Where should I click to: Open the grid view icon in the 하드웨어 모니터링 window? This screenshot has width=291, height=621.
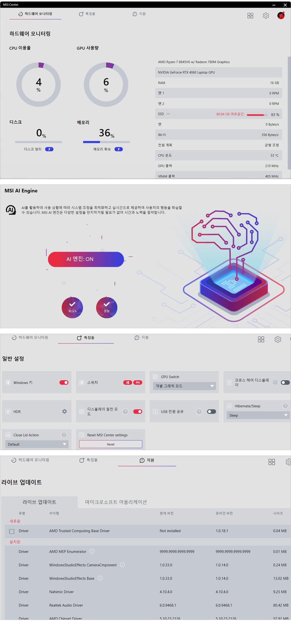(x=250, y=16)
